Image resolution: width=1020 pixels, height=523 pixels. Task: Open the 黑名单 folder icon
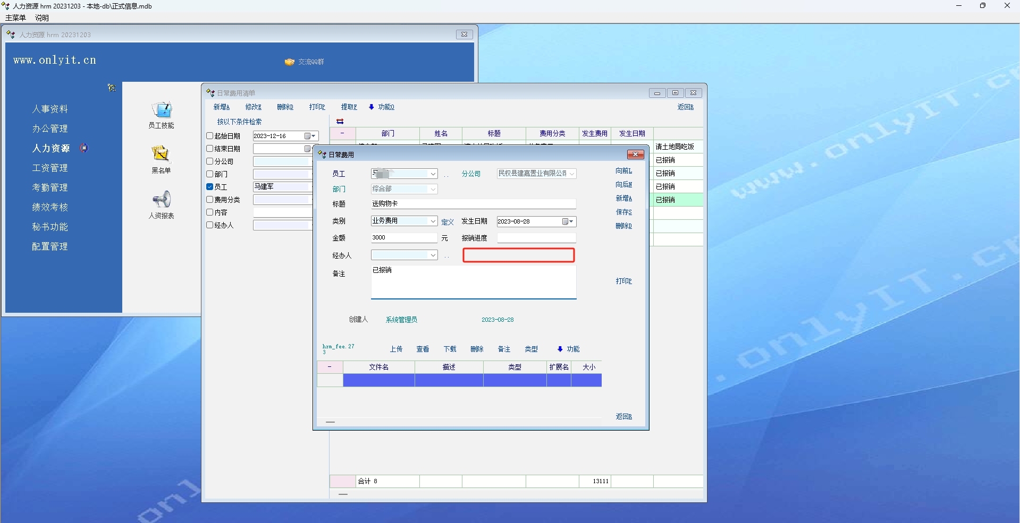tap(161, 154)
